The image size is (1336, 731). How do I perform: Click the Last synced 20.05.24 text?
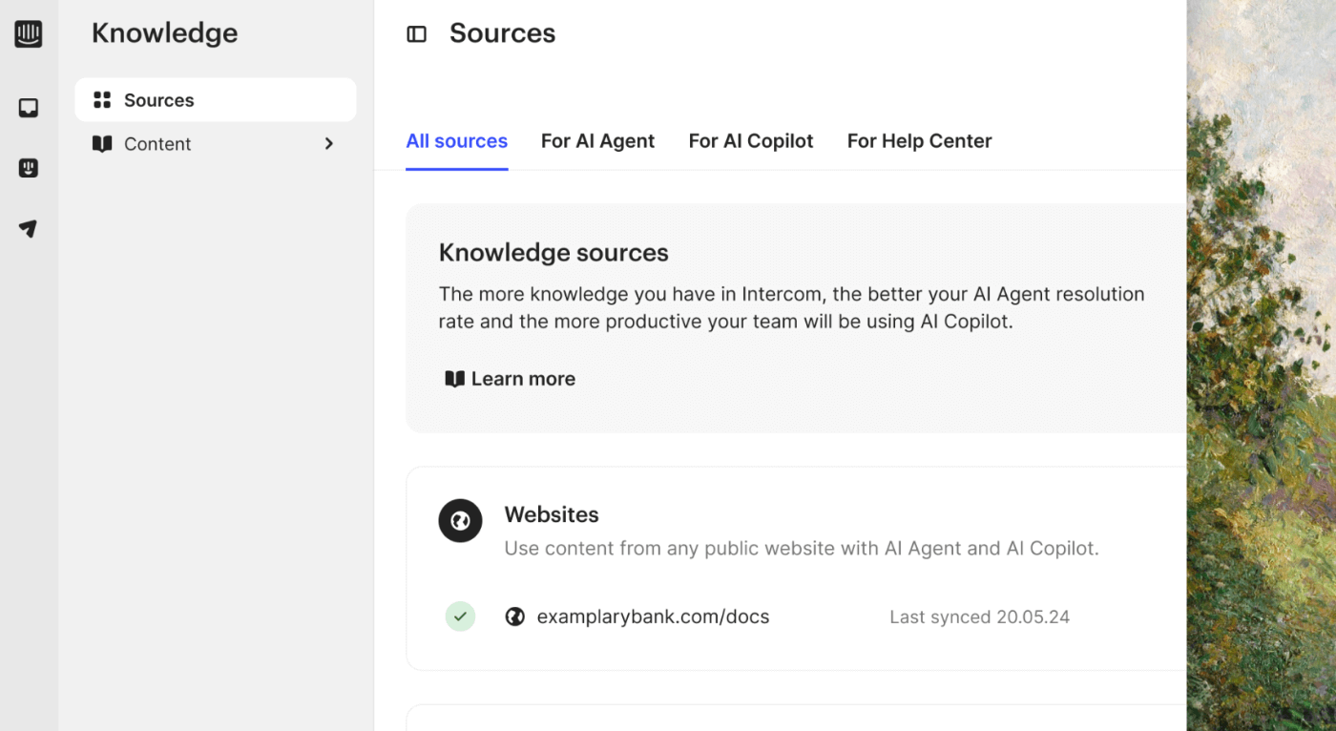click(979, 617)
